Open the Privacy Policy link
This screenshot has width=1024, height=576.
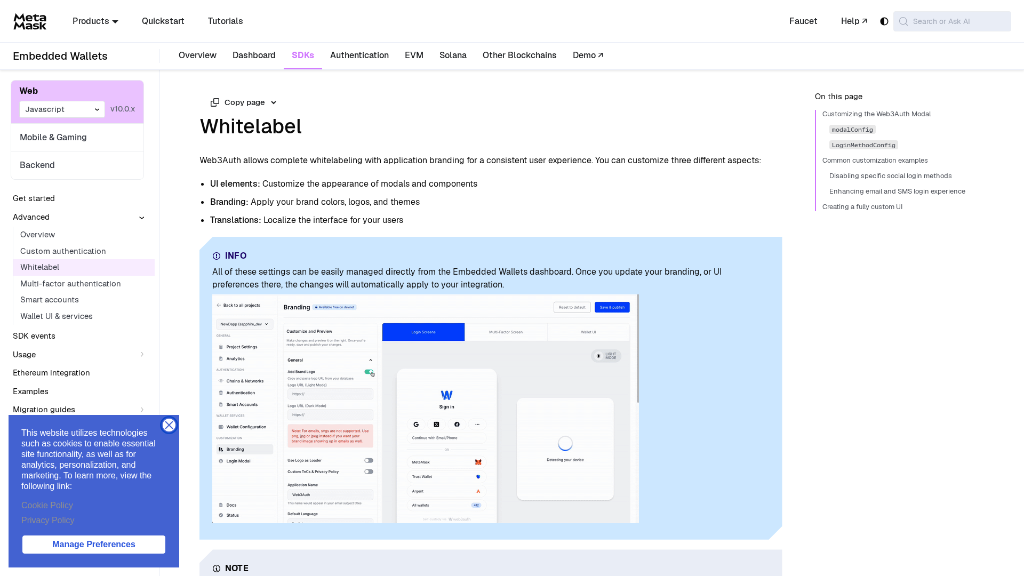47,521
